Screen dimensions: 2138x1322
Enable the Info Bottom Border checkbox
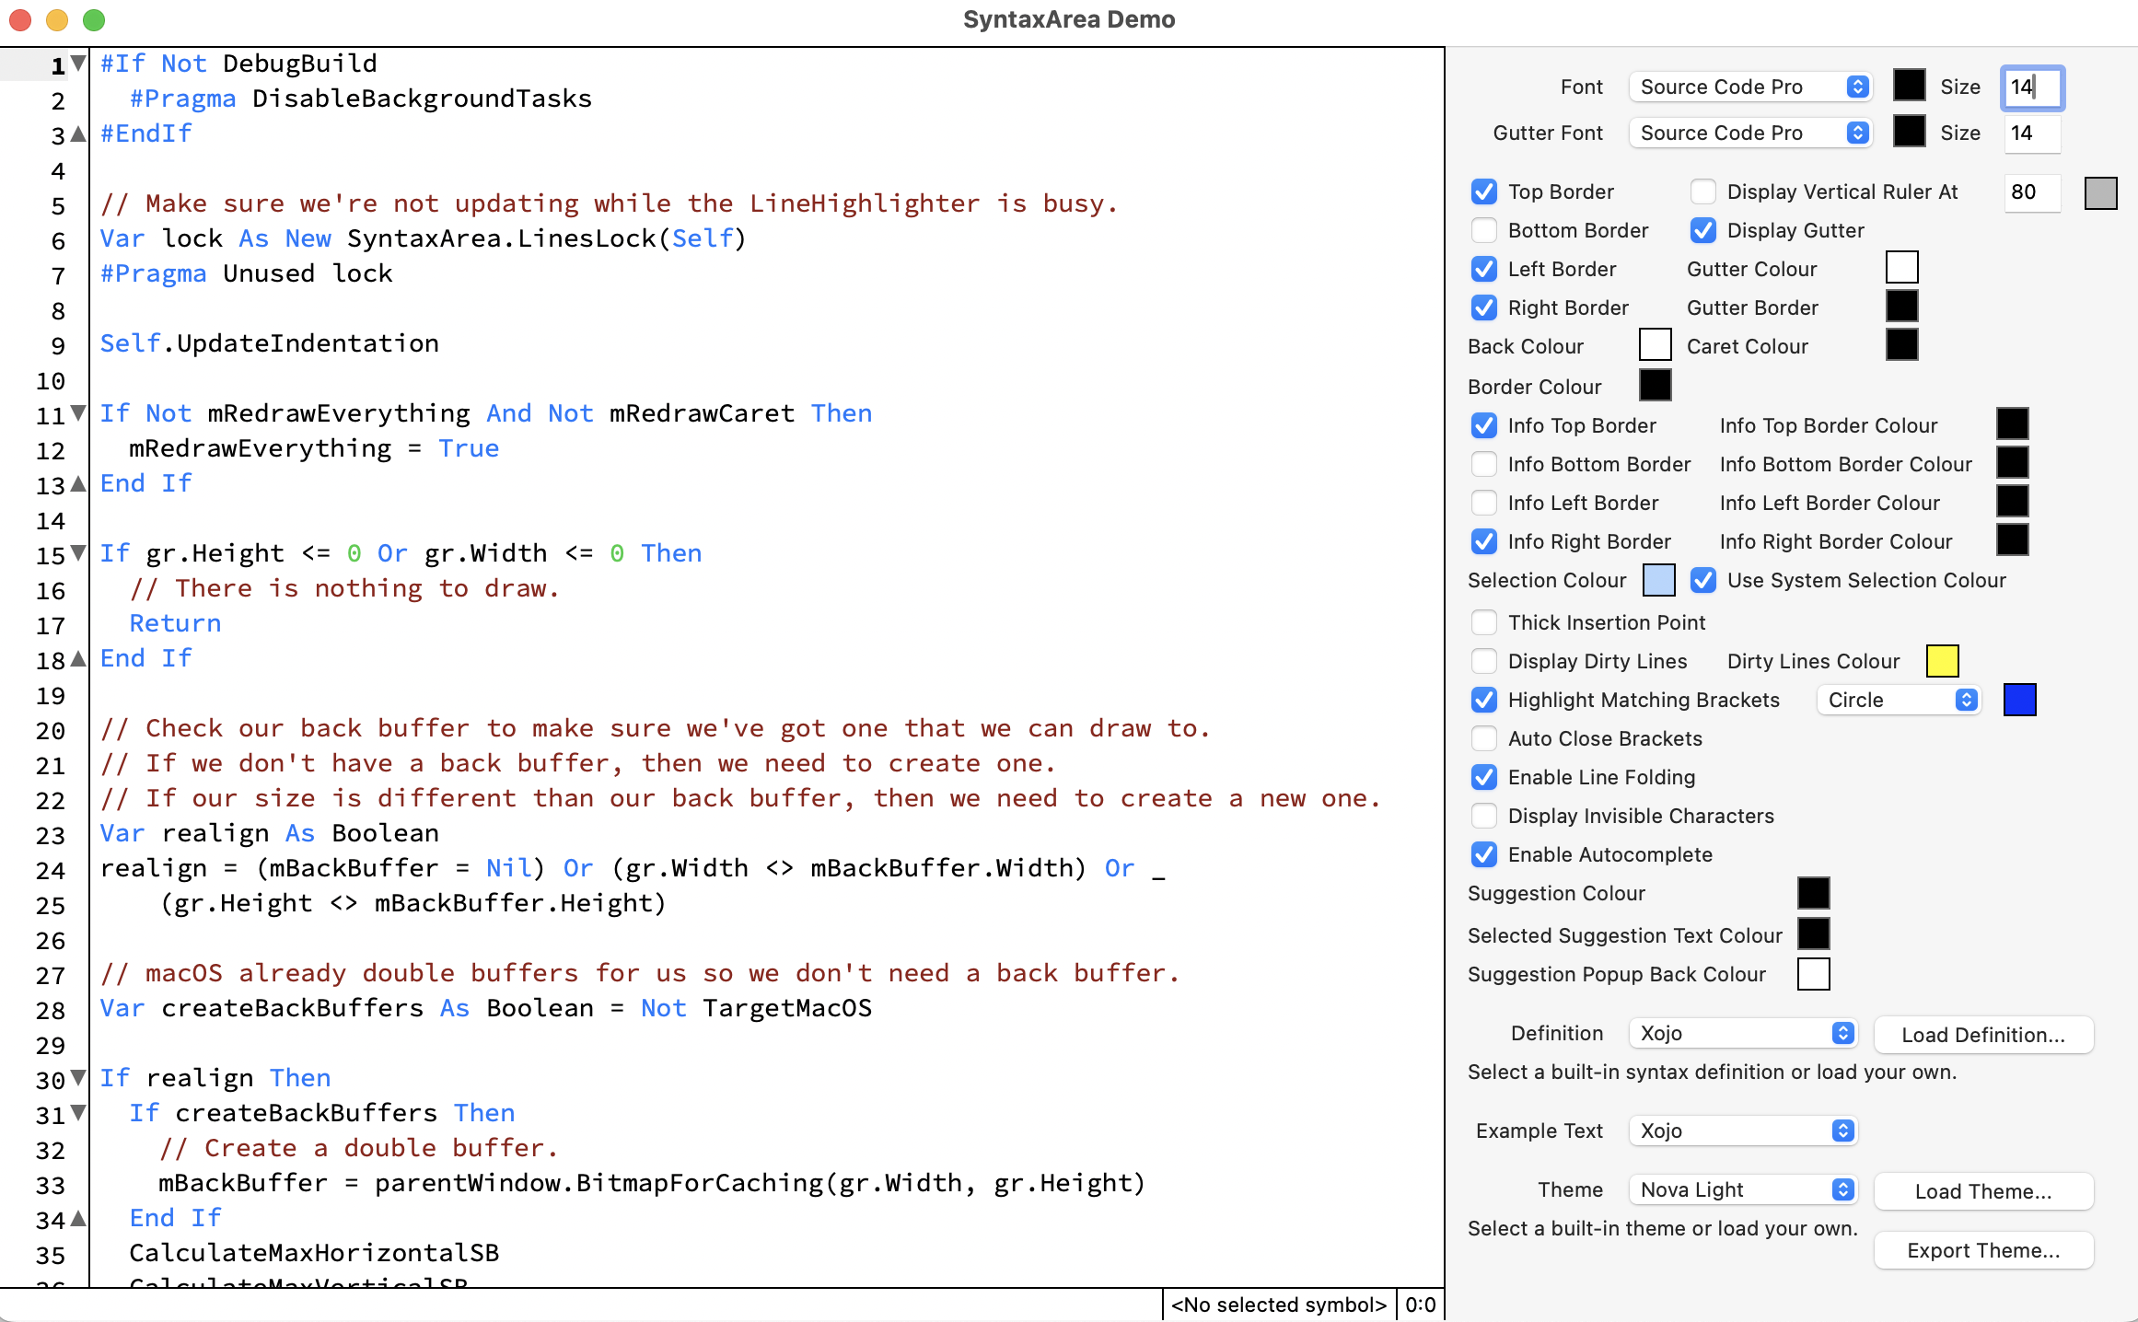(1483, 464)
